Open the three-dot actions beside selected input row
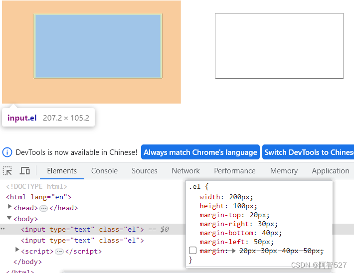This screenshot has height=273, width=354. [2, 229]
